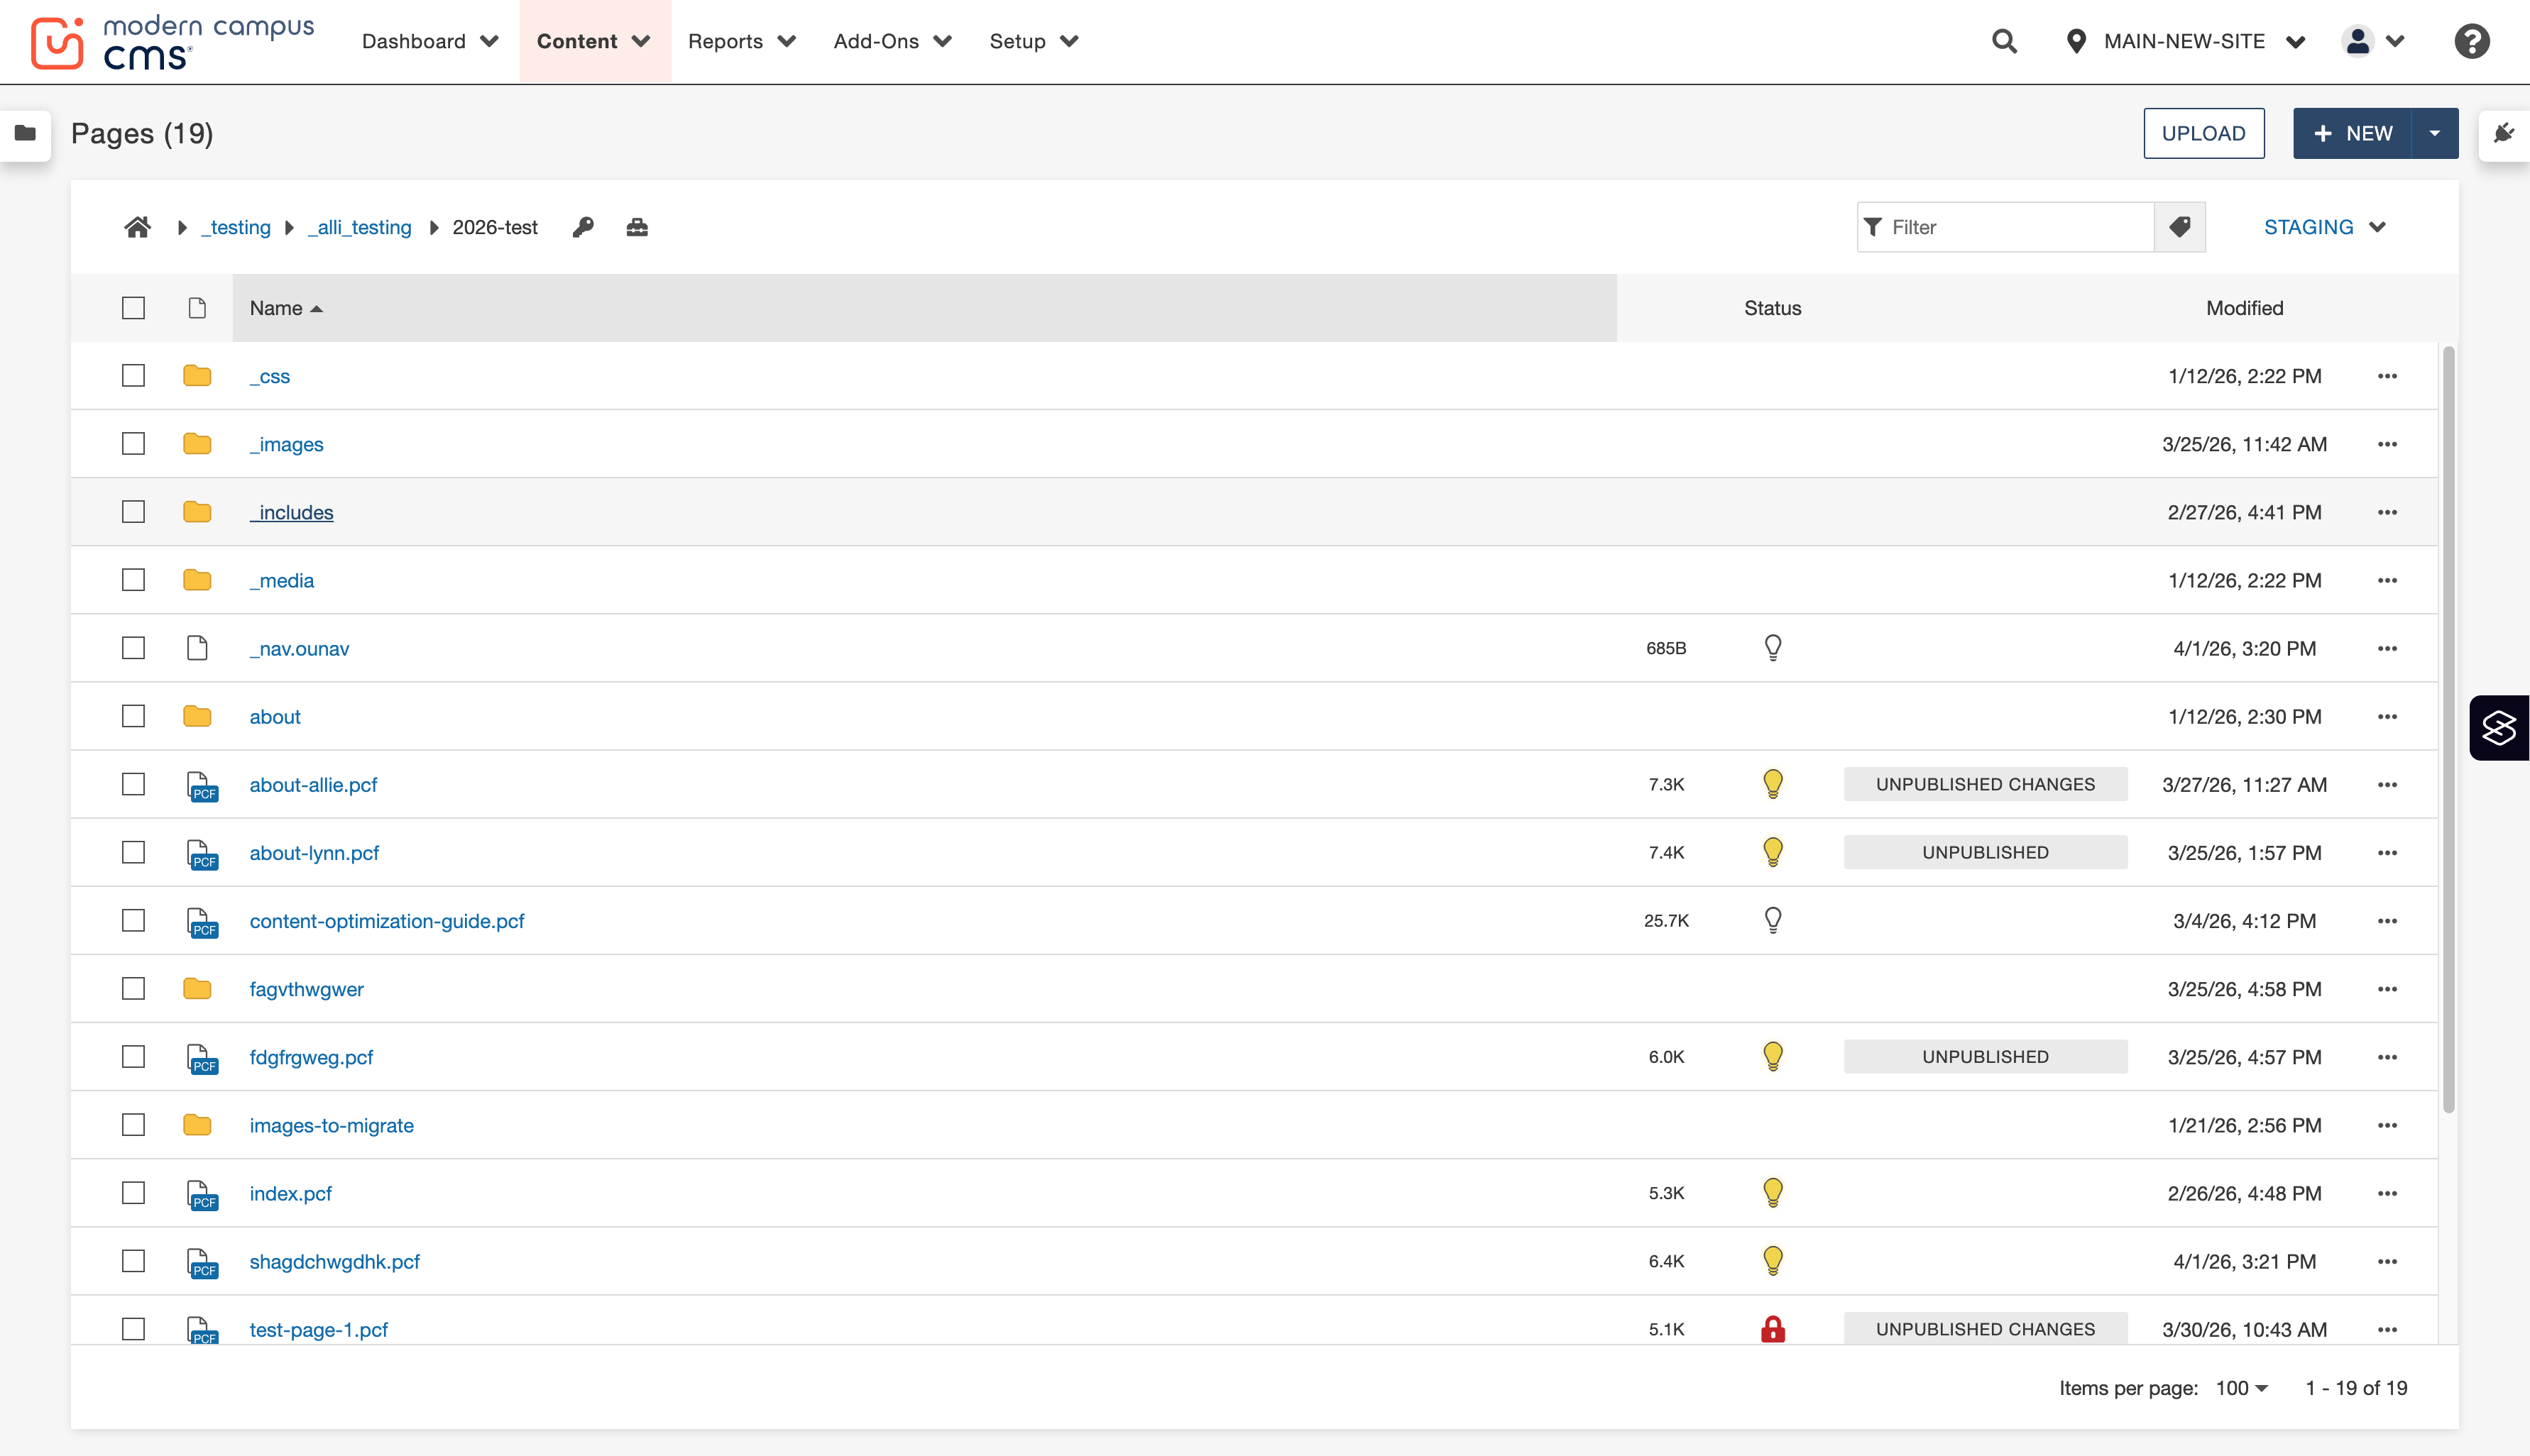Check the _nav.ounav checkbox
2530x1456 pixels.
(133, 648)
